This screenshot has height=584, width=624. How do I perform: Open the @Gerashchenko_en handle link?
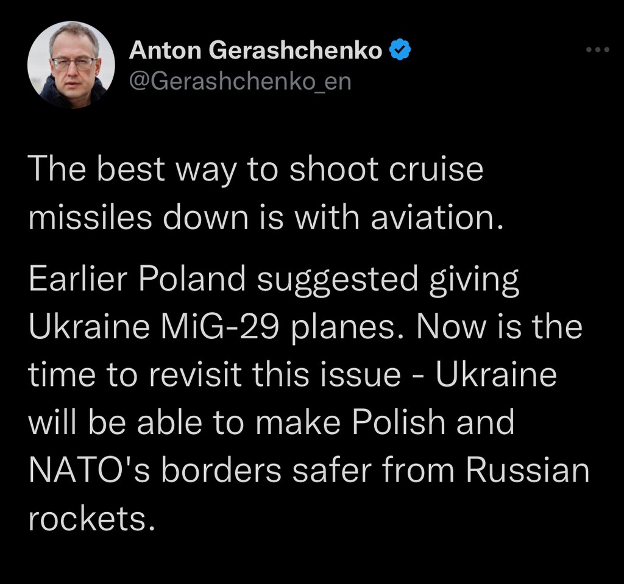(x=240, y=82)
